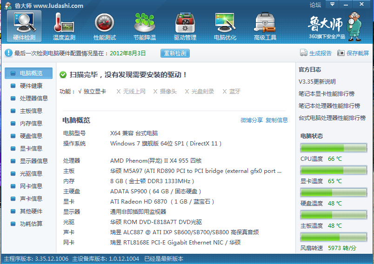This screenshot has width=374, height=264.
Task: Open the 驱动管理 driver manager
Action: (185, 26)
